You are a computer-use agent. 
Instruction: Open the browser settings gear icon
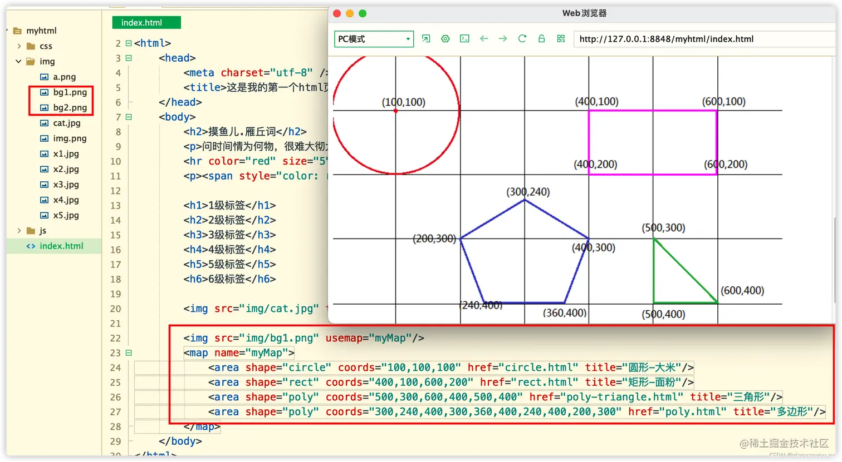point(446,38)
